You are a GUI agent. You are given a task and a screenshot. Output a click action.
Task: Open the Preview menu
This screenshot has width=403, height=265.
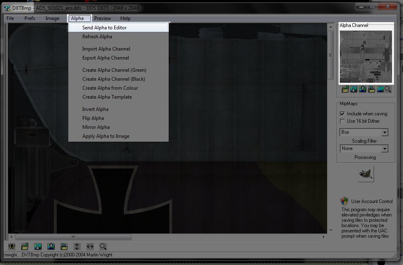pyautogui.click(x=102, y=18)
